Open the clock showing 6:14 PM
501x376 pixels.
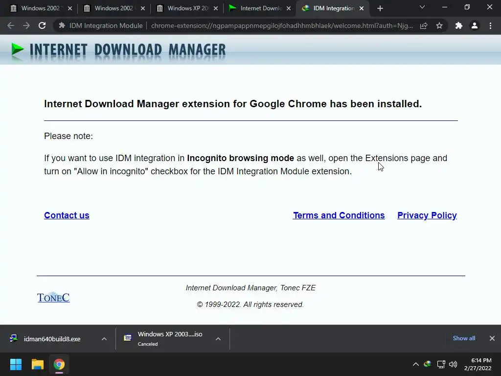[478, 364]
